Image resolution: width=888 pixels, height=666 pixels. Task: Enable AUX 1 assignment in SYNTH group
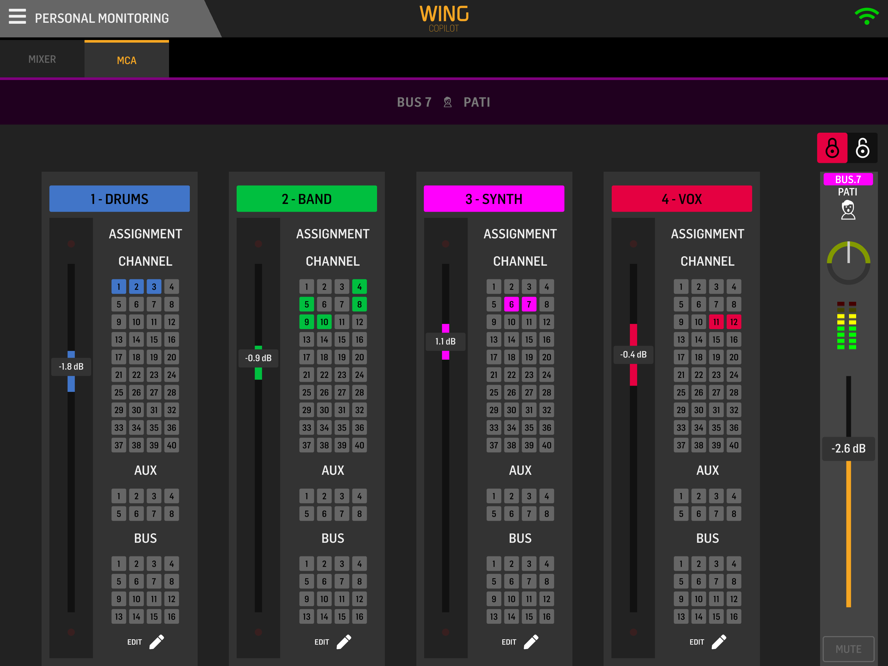(x=493, y=496)
